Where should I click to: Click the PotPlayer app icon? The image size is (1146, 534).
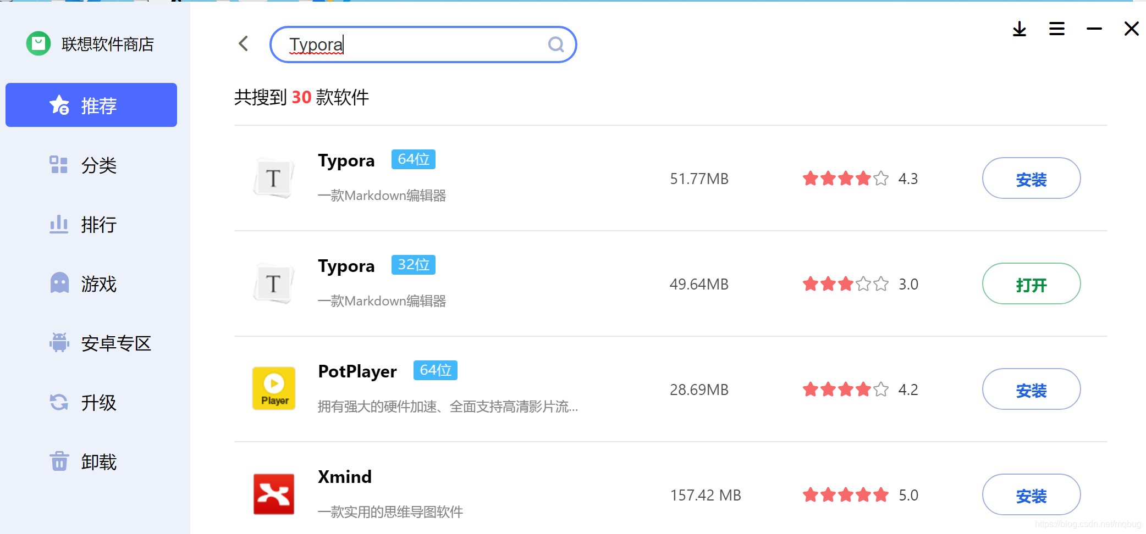tap(274, 388)
